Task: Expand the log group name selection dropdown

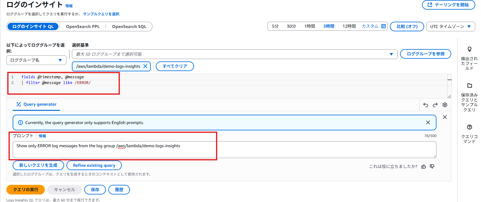Action: click(x=36, y=60)
